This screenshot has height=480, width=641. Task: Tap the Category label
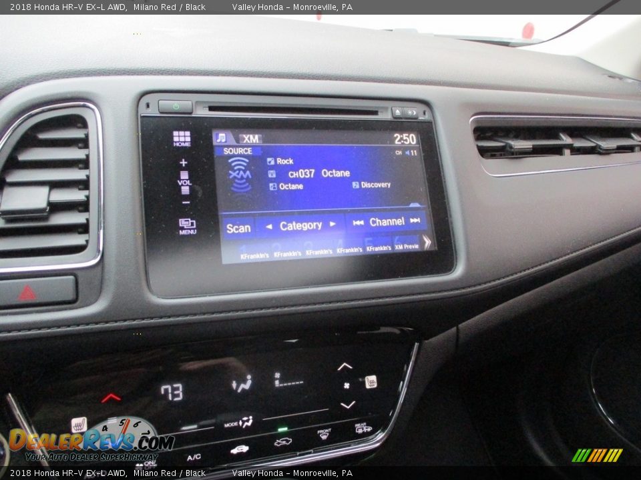tap(300, 225)
